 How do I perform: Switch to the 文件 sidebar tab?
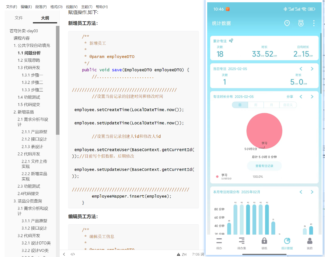coord(19,18)
